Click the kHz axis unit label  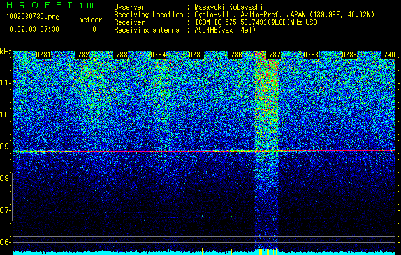(x=6, y=52)
